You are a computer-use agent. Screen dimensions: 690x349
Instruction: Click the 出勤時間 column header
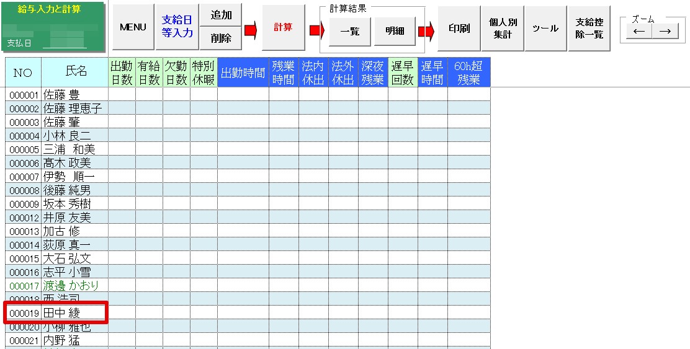243,73
